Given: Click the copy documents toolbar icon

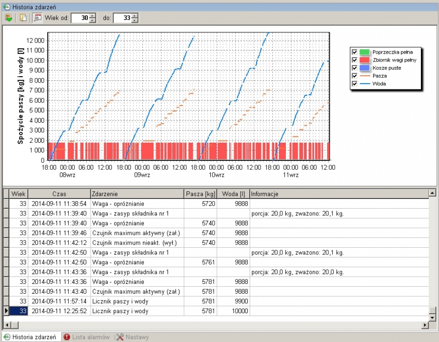Looking at the screenshot, I should point(23,18).
